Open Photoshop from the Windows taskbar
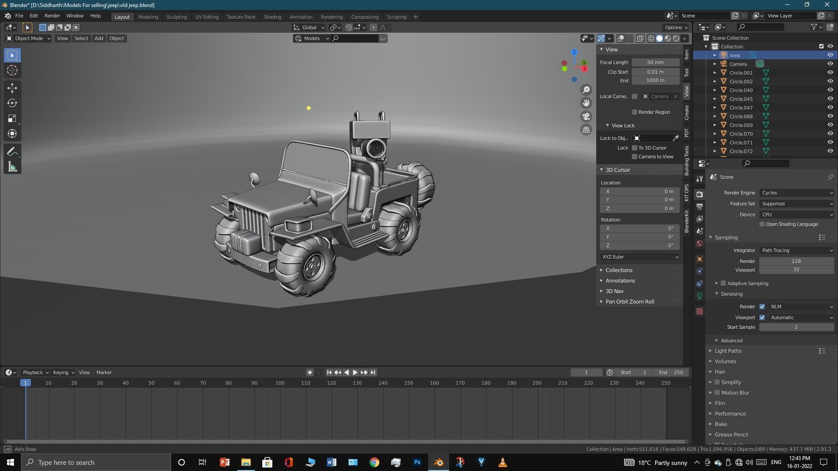Screen dimensions: 838x471 tap(417, 462)
